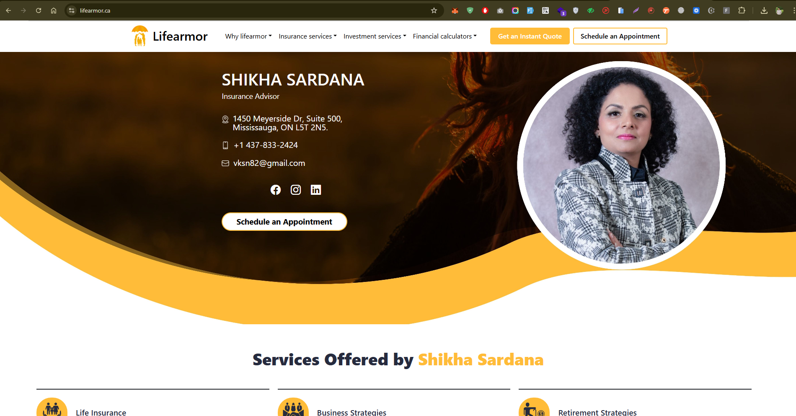Open the LinkedIn profile icon
The image size is (796, 416).
point(316,190)
